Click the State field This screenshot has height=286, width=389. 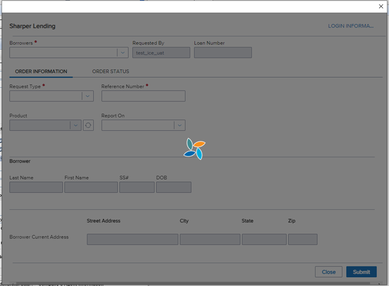tap(264, 240)
